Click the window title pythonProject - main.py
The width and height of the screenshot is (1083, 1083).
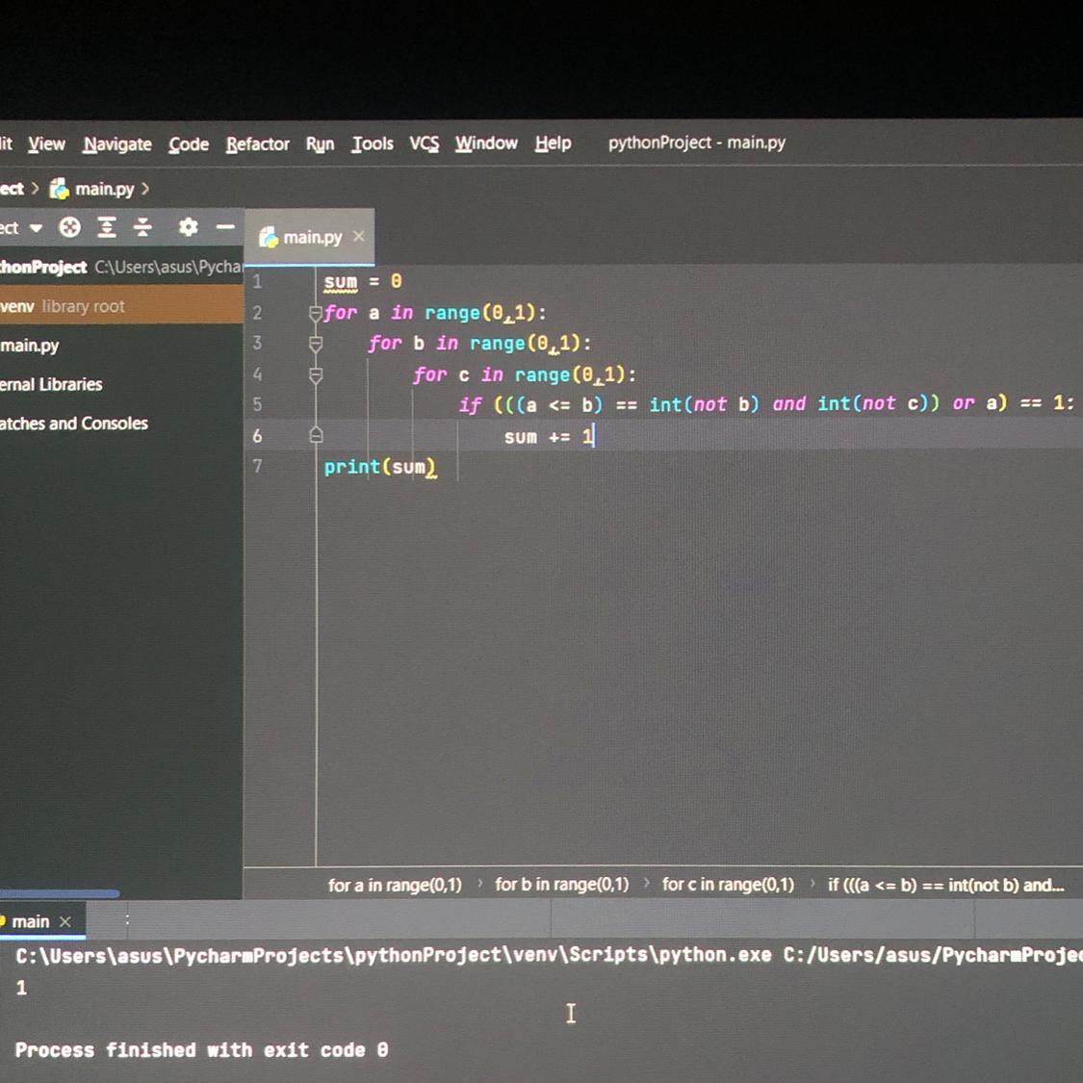point(696,142)
